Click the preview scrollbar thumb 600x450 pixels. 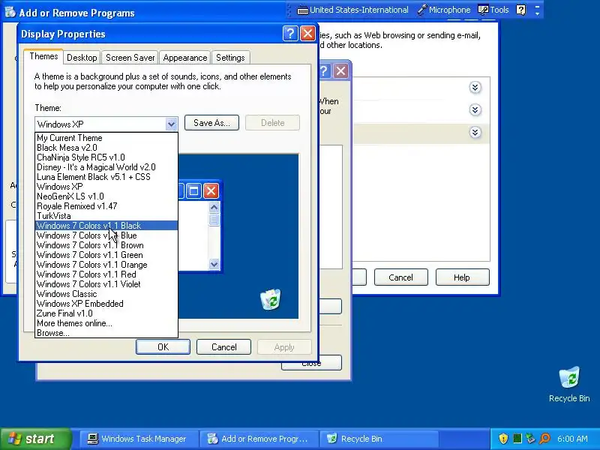point(214,220)
